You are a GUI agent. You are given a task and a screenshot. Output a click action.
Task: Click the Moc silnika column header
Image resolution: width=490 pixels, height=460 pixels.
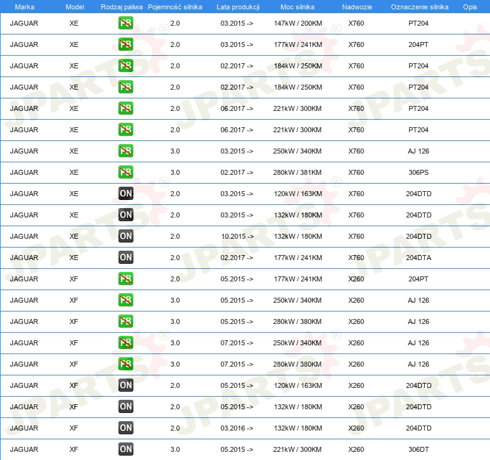click(298, 6)
